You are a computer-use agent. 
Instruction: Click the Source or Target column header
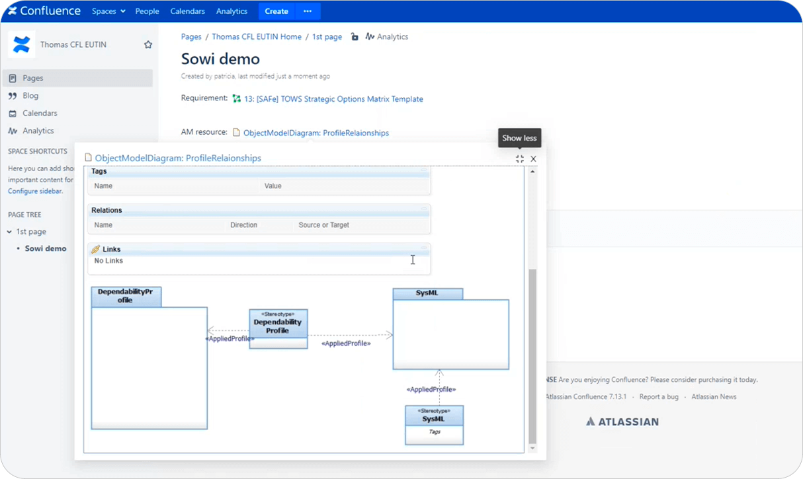323,225
